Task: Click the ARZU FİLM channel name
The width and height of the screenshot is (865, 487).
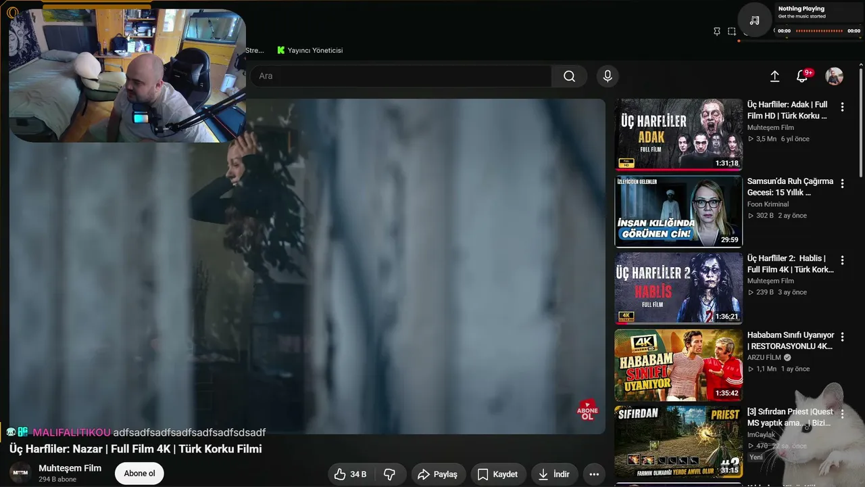Action: pyautogui.click(x=764, y=357)
